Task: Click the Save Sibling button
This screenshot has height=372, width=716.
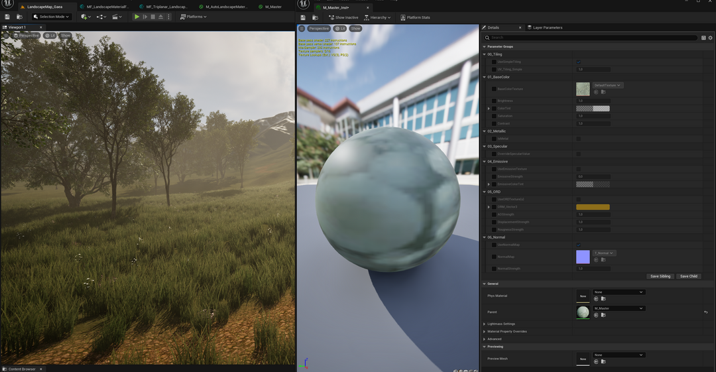Action: click(x=660, y=276)
